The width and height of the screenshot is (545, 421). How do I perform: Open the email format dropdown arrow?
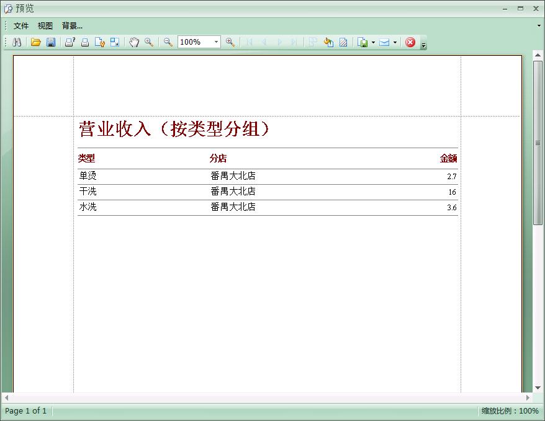click(395, 42)
